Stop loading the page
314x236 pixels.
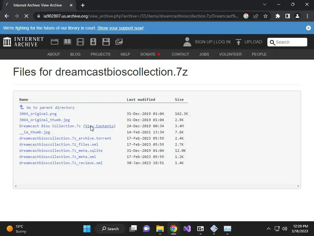(26, 16)
